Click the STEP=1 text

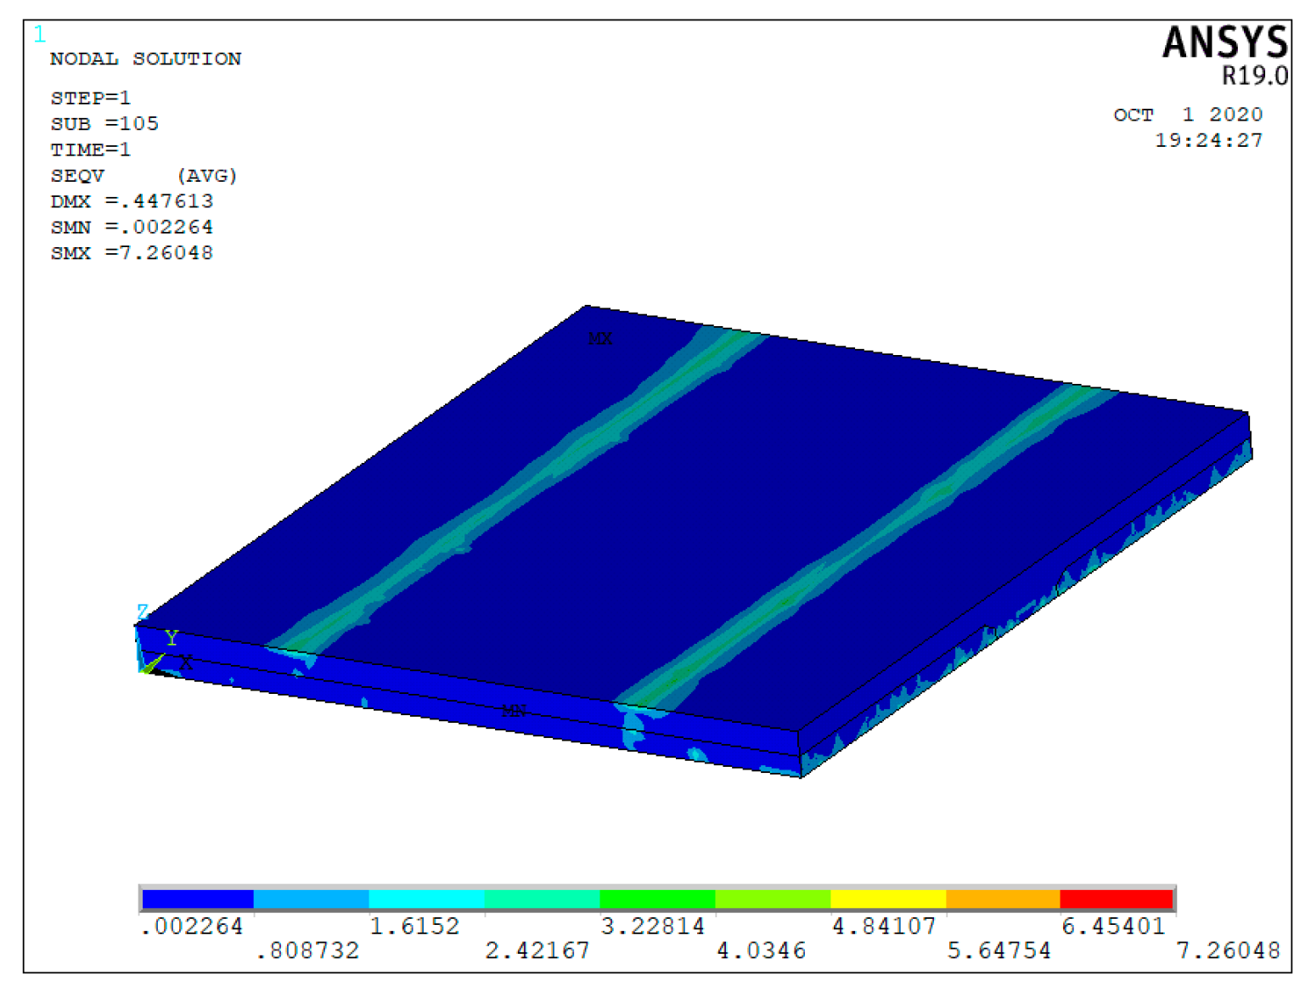(x=91, y=98)
